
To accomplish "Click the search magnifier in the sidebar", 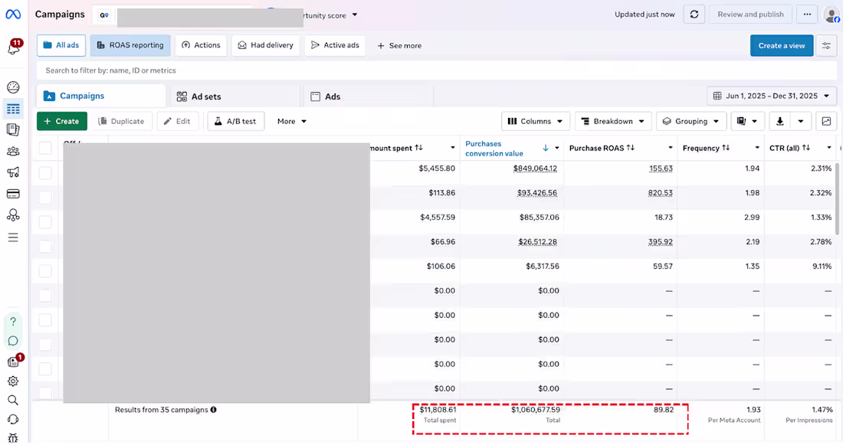I will pyautogui.click(x=13, y=400).
